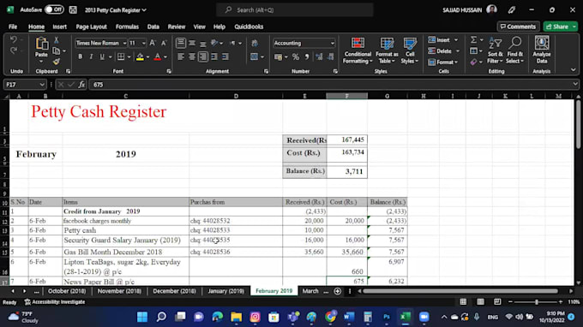The width and height of the screenshot is (583, 327).
Task: Open Conditional Formatting
Action: coord(358,51)
